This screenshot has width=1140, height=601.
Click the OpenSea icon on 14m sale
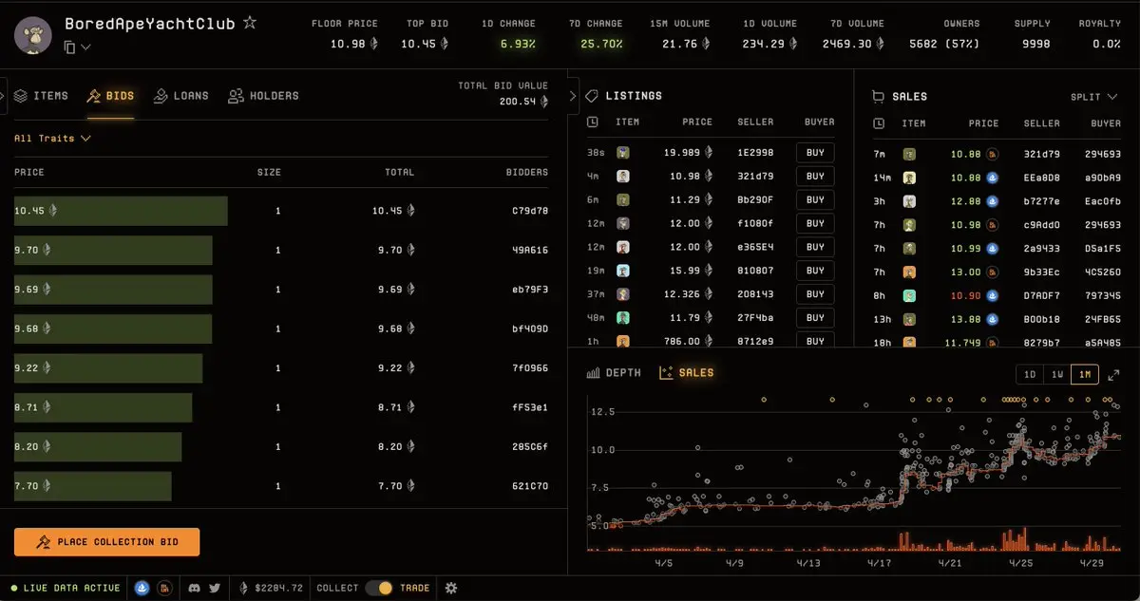(993, 178)
